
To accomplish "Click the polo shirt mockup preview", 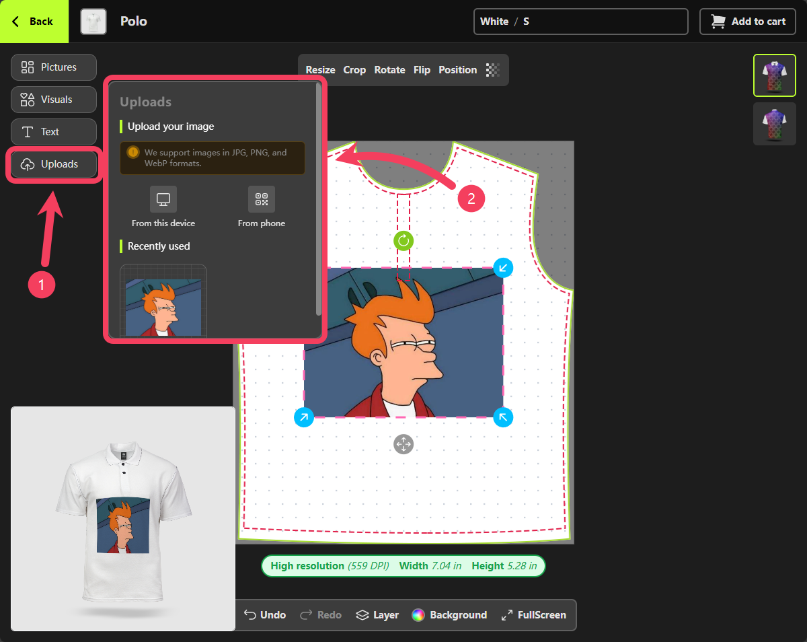I will click(x=123, y=519).
